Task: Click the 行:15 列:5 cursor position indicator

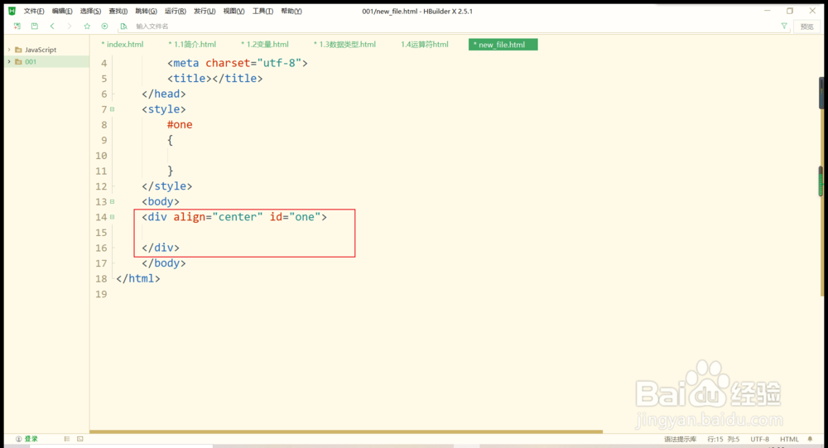Action: pyautogui.click(x=724, y=439)
